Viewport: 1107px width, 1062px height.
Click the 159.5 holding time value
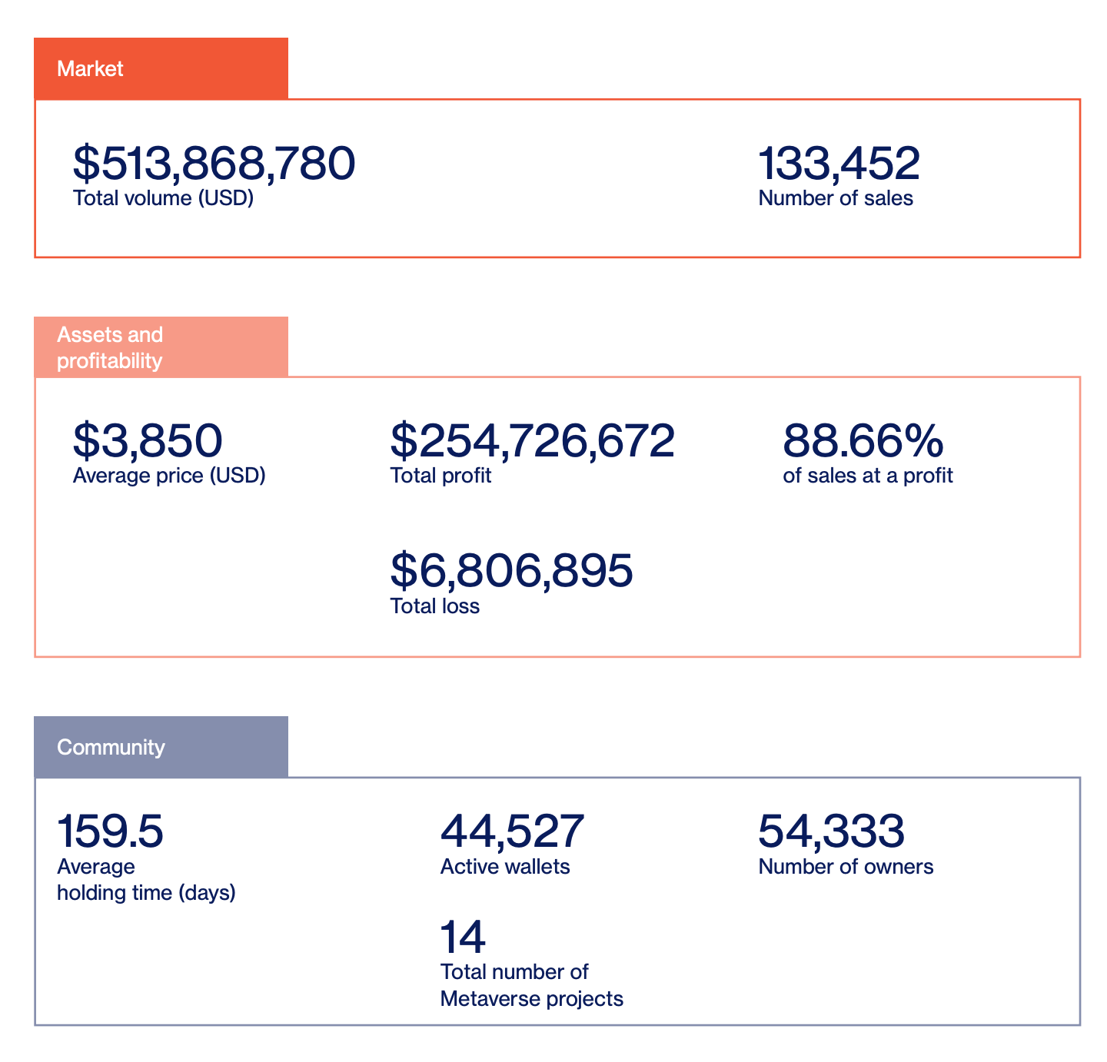[x=110, y=831]
